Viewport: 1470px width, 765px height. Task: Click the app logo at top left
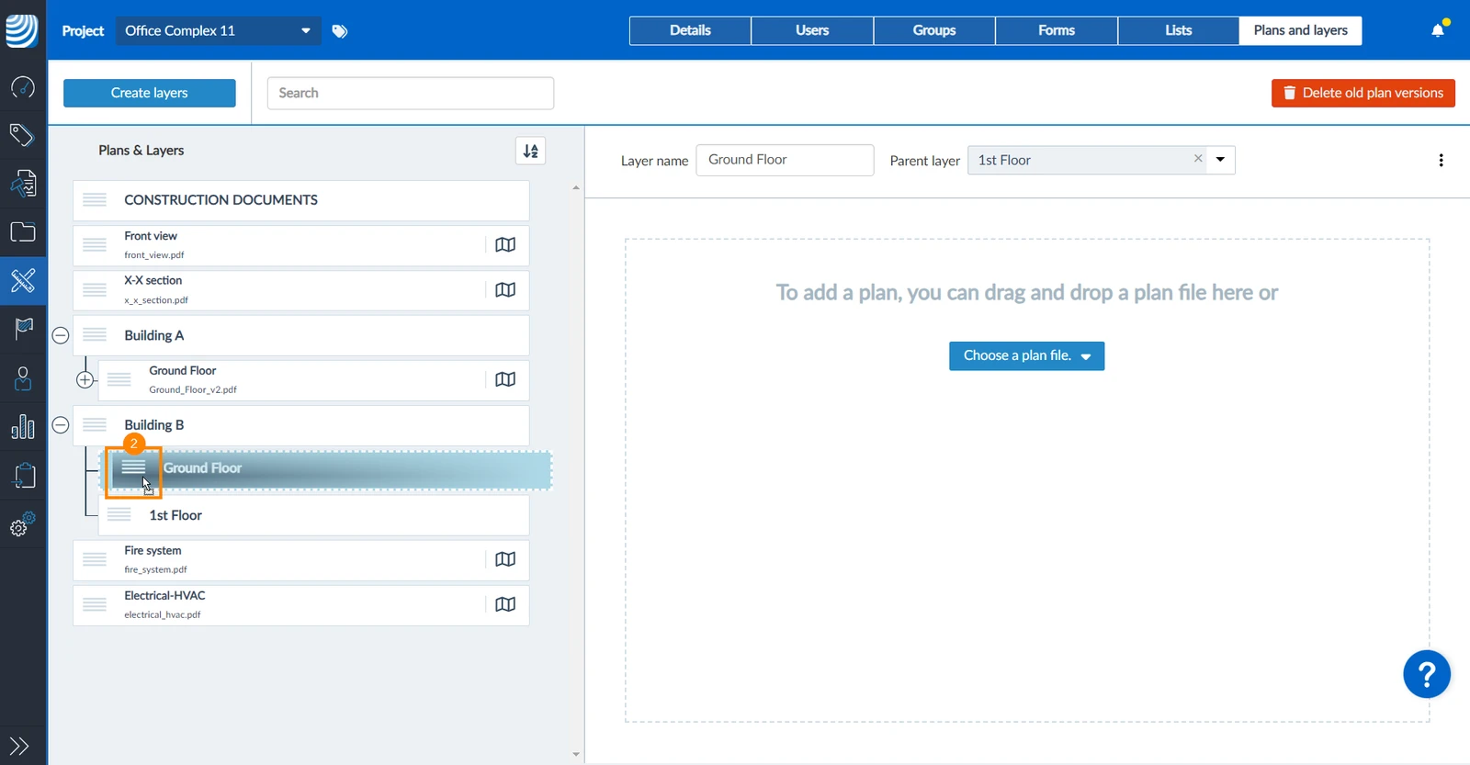click(22, 30)
